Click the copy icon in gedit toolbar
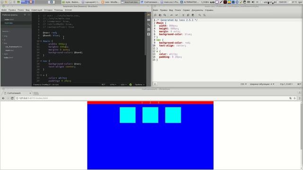This screenshot has width=303, height=170. [x=188, y=15]
